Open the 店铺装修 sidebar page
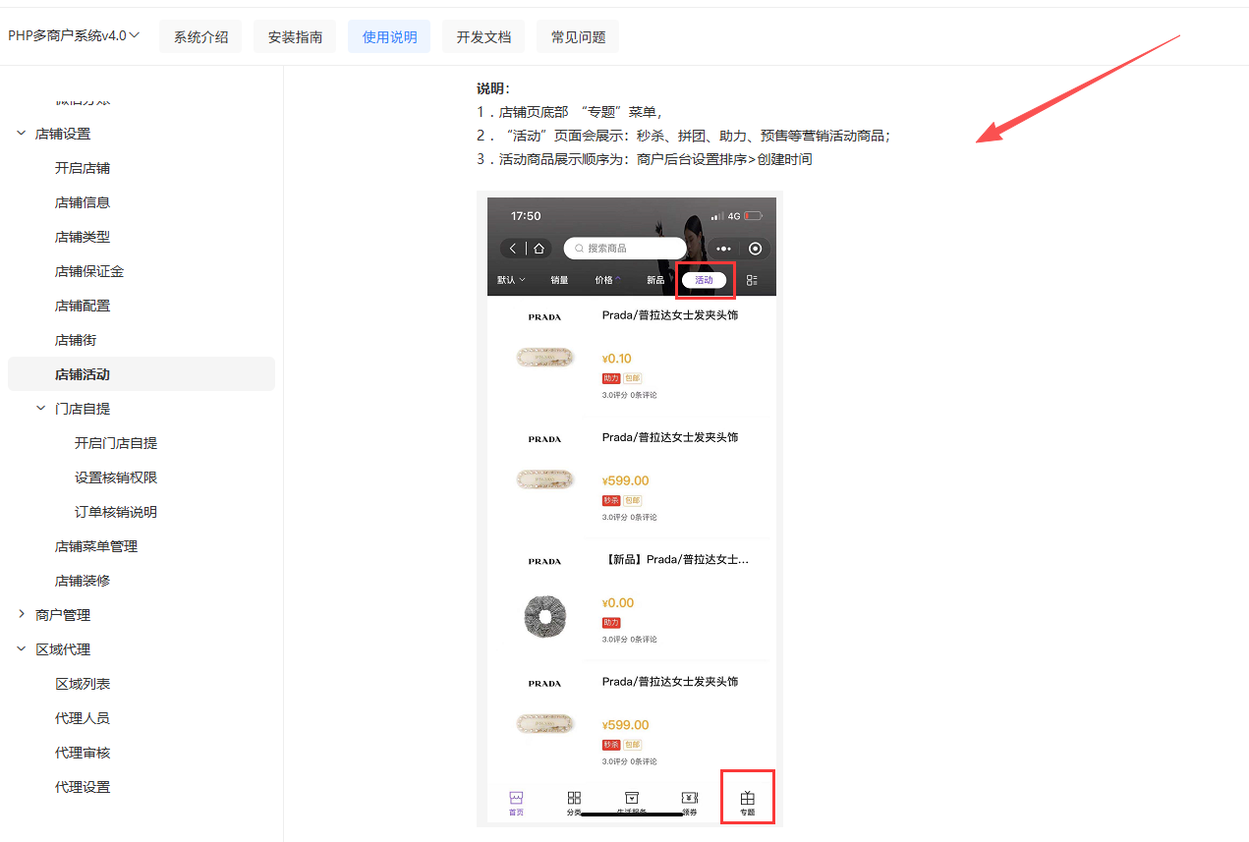 pos(83,581)
